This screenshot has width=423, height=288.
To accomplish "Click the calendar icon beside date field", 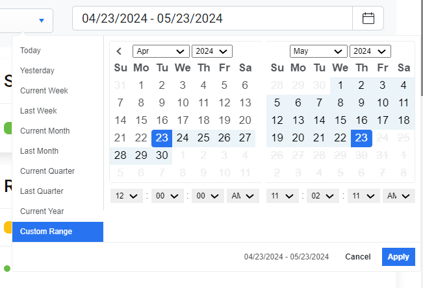I will (368, 19).
